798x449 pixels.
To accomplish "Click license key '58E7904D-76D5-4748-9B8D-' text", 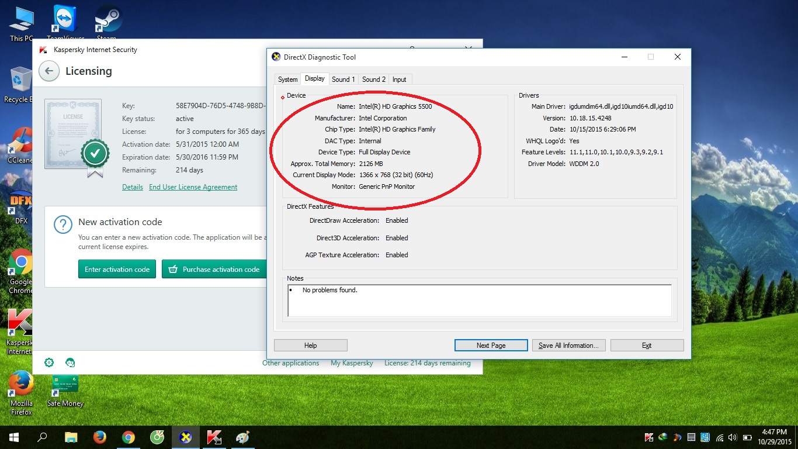I will (221, 106).
